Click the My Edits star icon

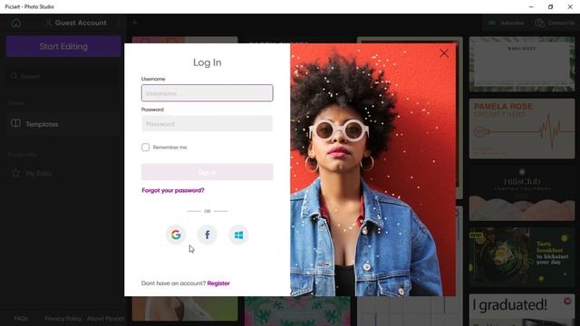(x=15, y=173)
